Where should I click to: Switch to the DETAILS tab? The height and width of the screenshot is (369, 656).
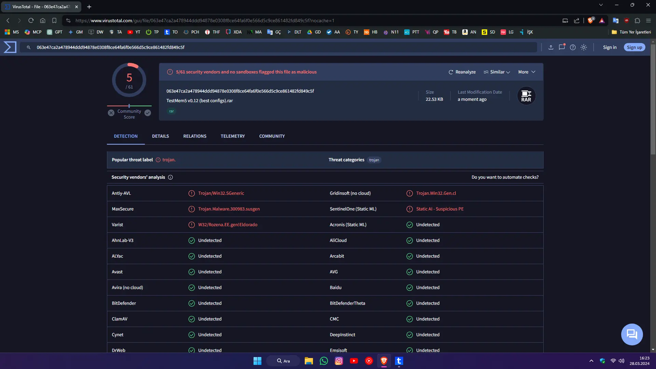click(161, 136)
